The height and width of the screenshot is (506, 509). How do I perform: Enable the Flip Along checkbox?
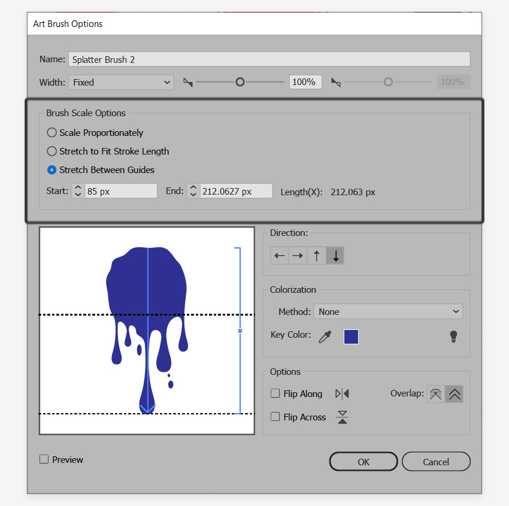275,393
